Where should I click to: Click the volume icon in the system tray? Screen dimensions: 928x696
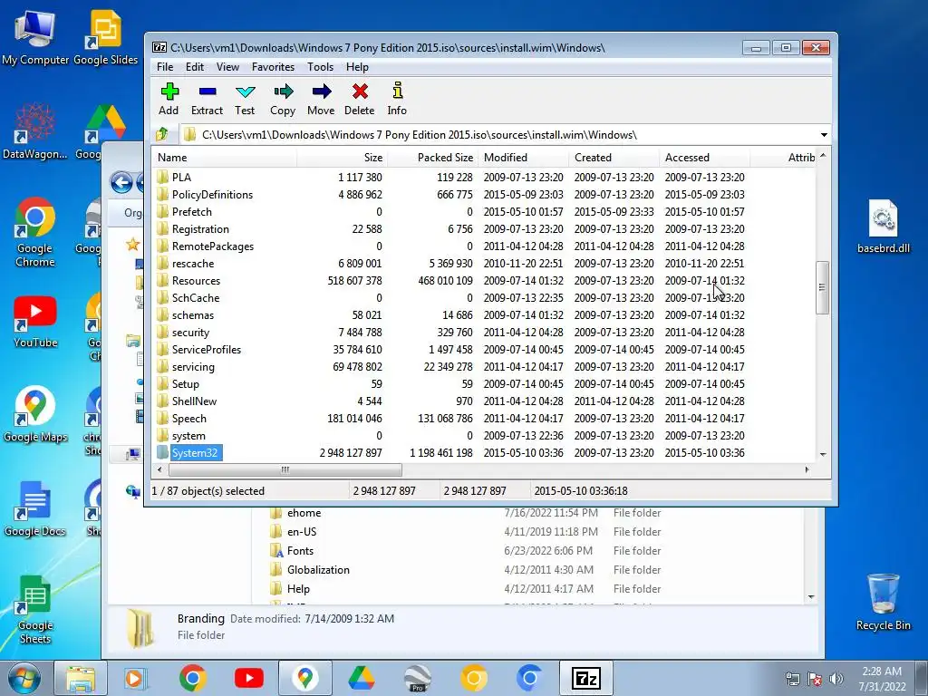click(x=836, y=679)
